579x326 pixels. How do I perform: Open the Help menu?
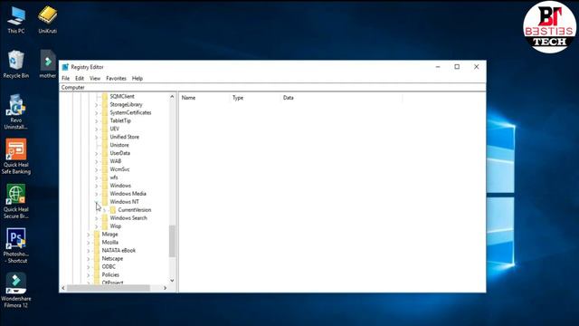click(138, 79)
